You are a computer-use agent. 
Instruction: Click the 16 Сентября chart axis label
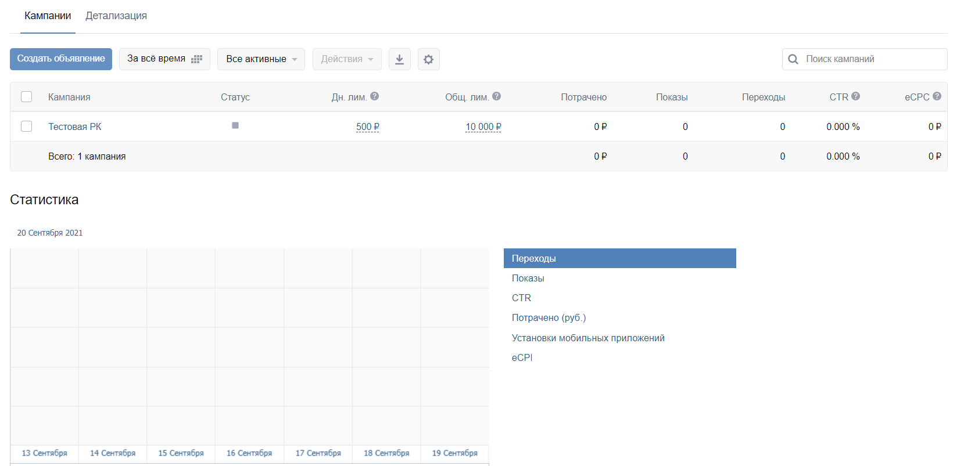pyautogui.click(x=249, y=453)
